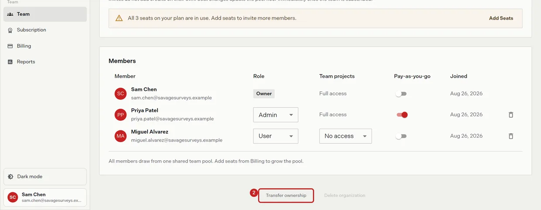
Task: Click the Reports chart icon
Action: coord(10,62)
